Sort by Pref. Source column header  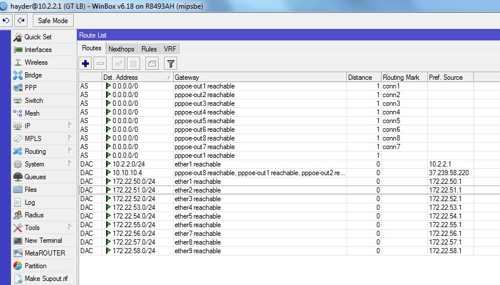coord(450,77)
